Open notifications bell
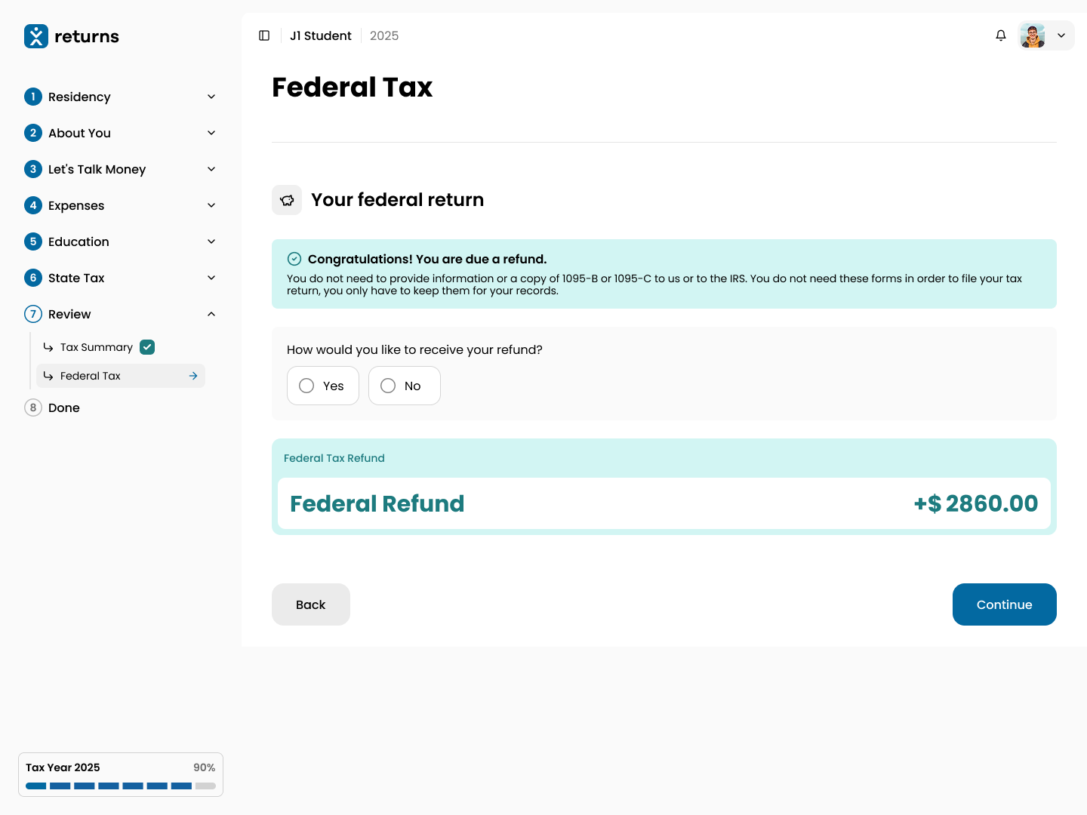The height and width of the screenshot is (815, 1087). tap(1001, 35)
